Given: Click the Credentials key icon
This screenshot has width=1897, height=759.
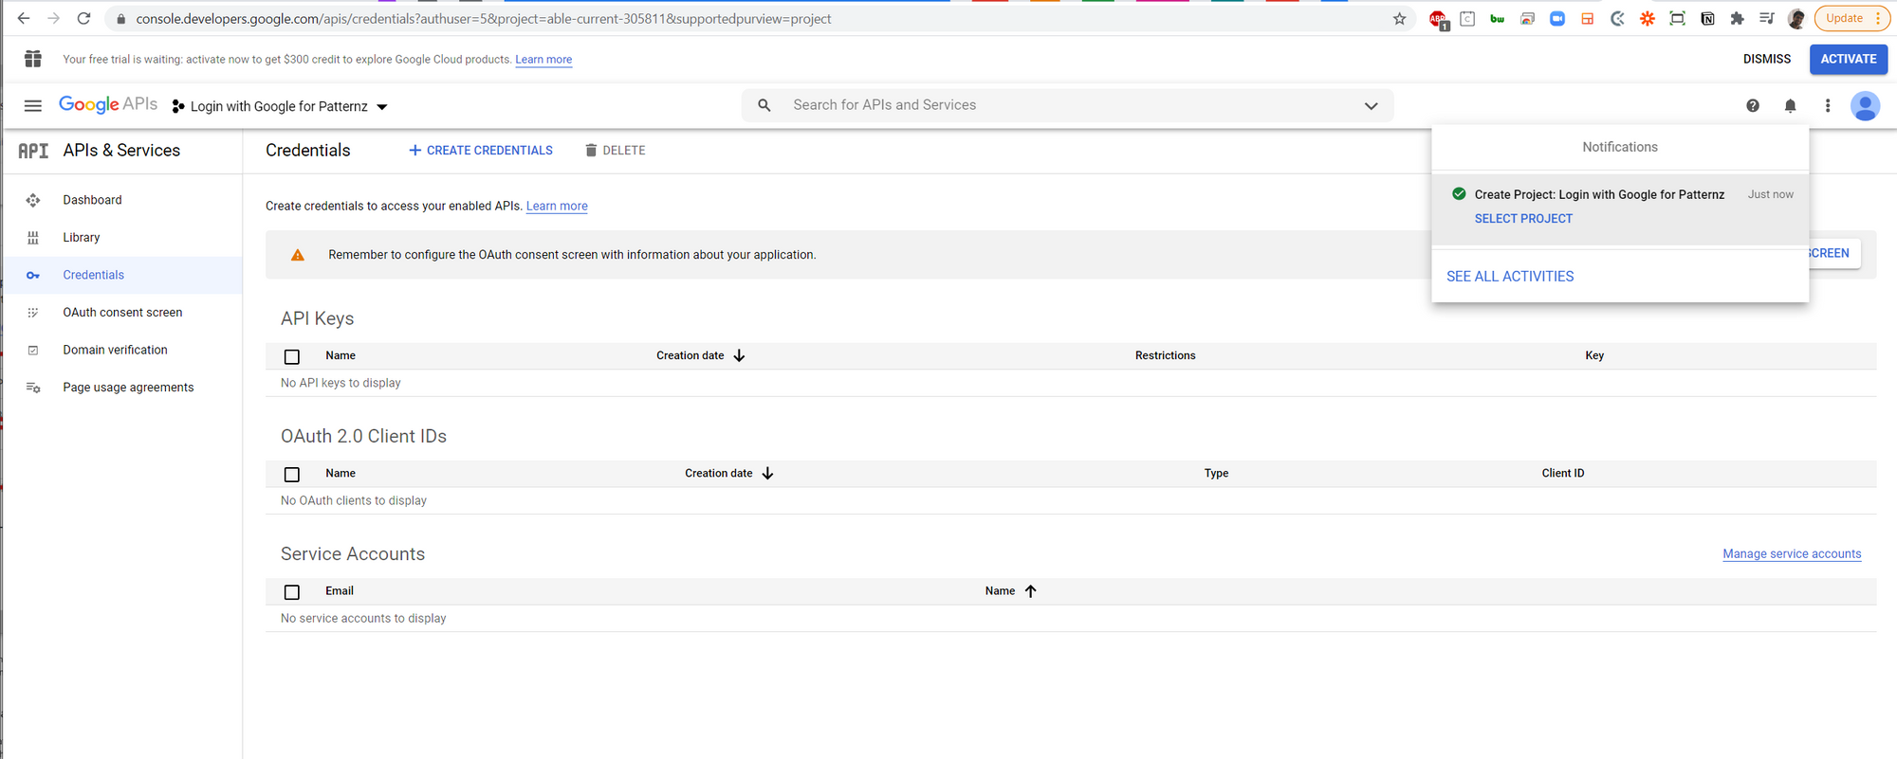Looking at the screenshot, I should (33, 275).
